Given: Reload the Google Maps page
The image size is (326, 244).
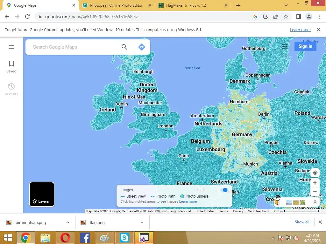Looking at the screenshot, I should (27, 17).
